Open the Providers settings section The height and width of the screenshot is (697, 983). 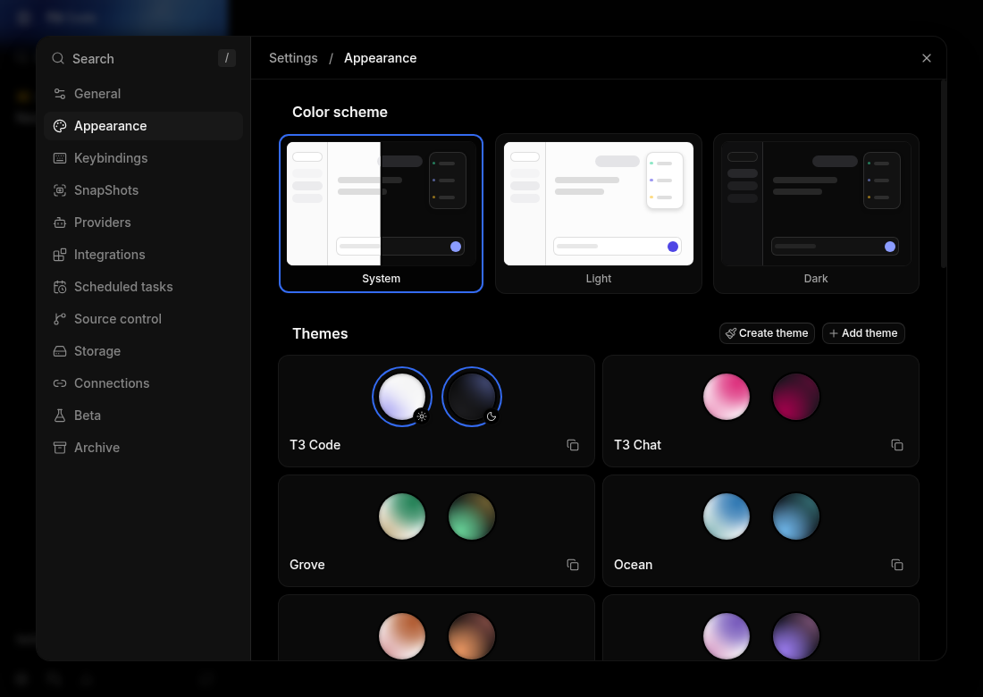[x=144, y=223]
